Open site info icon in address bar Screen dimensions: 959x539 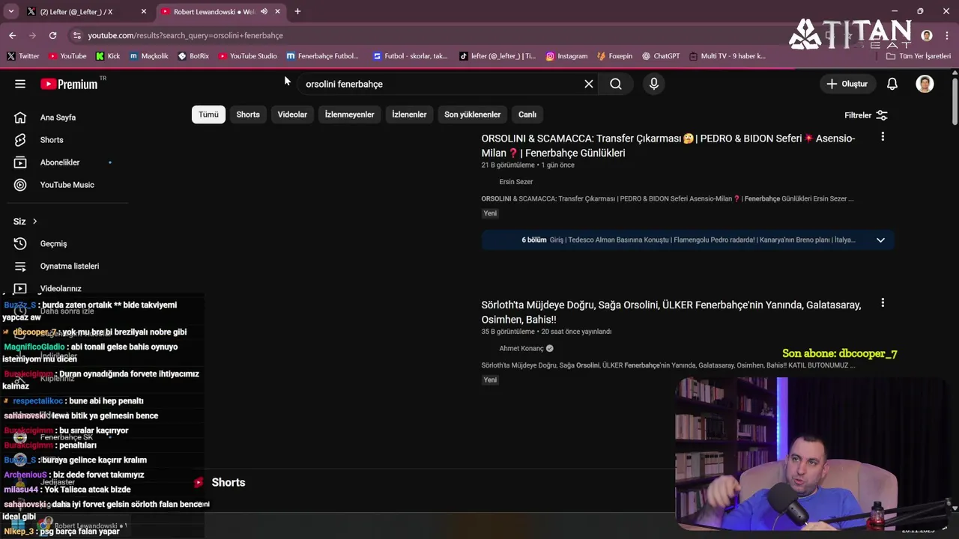(76, 35)
